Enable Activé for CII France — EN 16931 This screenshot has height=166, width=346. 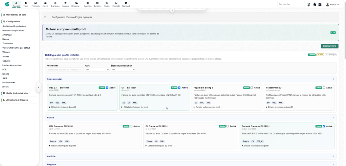coord(227,126)
